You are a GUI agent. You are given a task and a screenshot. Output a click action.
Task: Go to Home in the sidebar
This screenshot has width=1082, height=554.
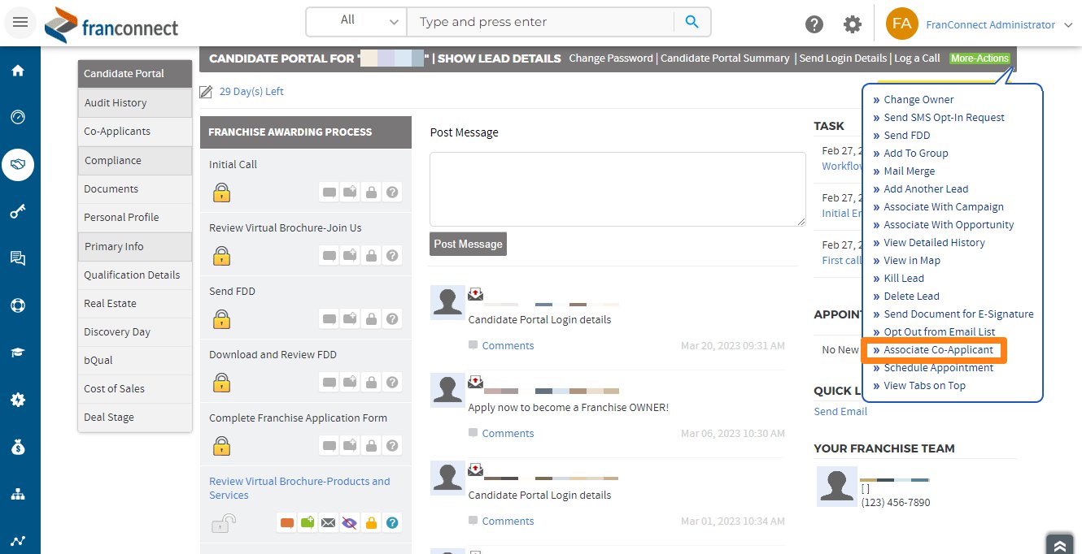point(18,71)
